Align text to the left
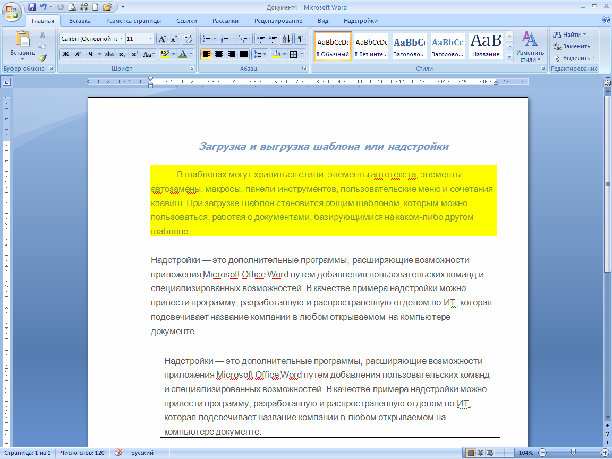Viewport: 612px width, 459px height. pos(207,54)
